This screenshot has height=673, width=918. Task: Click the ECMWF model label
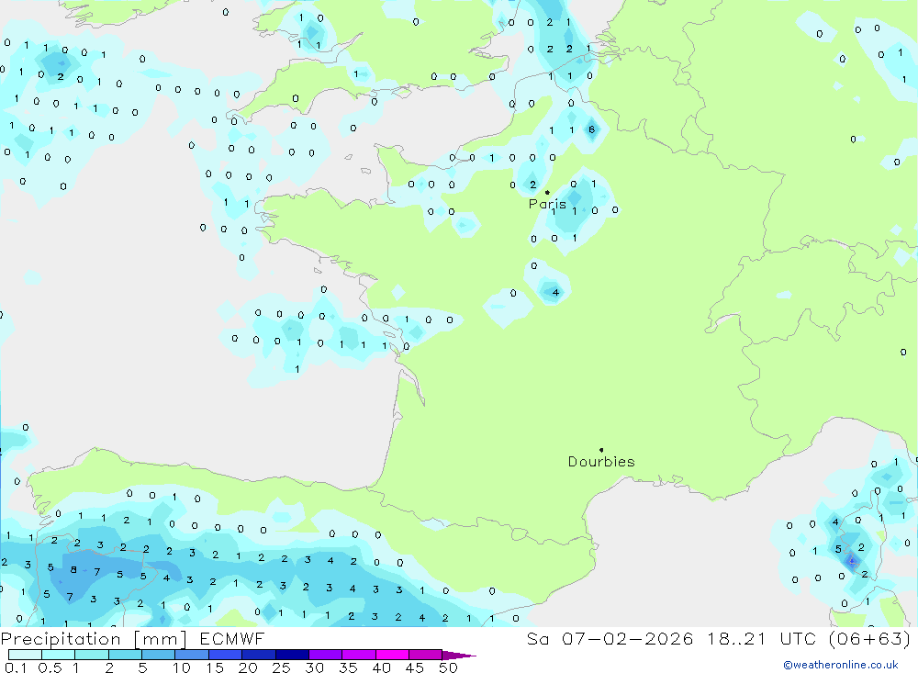(x=232, y=638)
